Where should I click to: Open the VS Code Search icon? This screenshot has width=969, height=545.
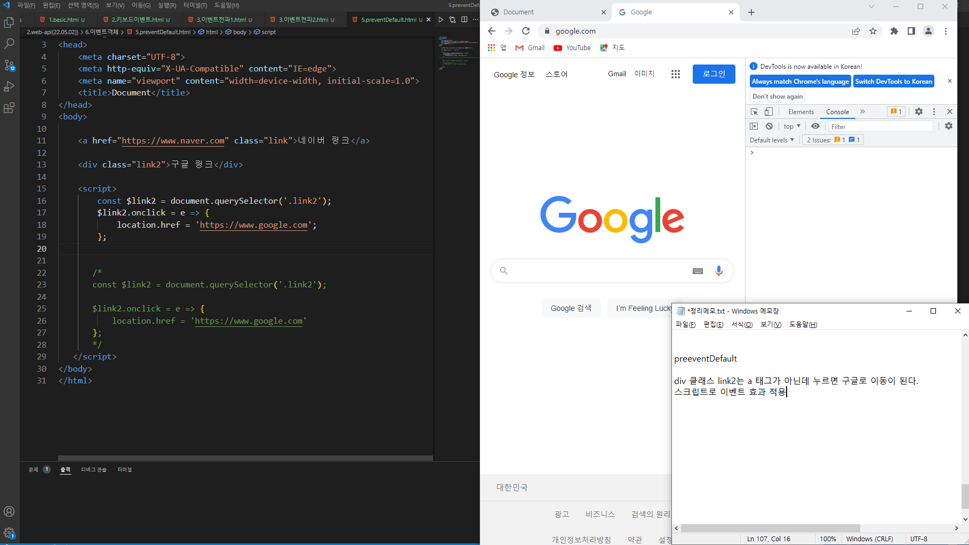coord(9,44)
